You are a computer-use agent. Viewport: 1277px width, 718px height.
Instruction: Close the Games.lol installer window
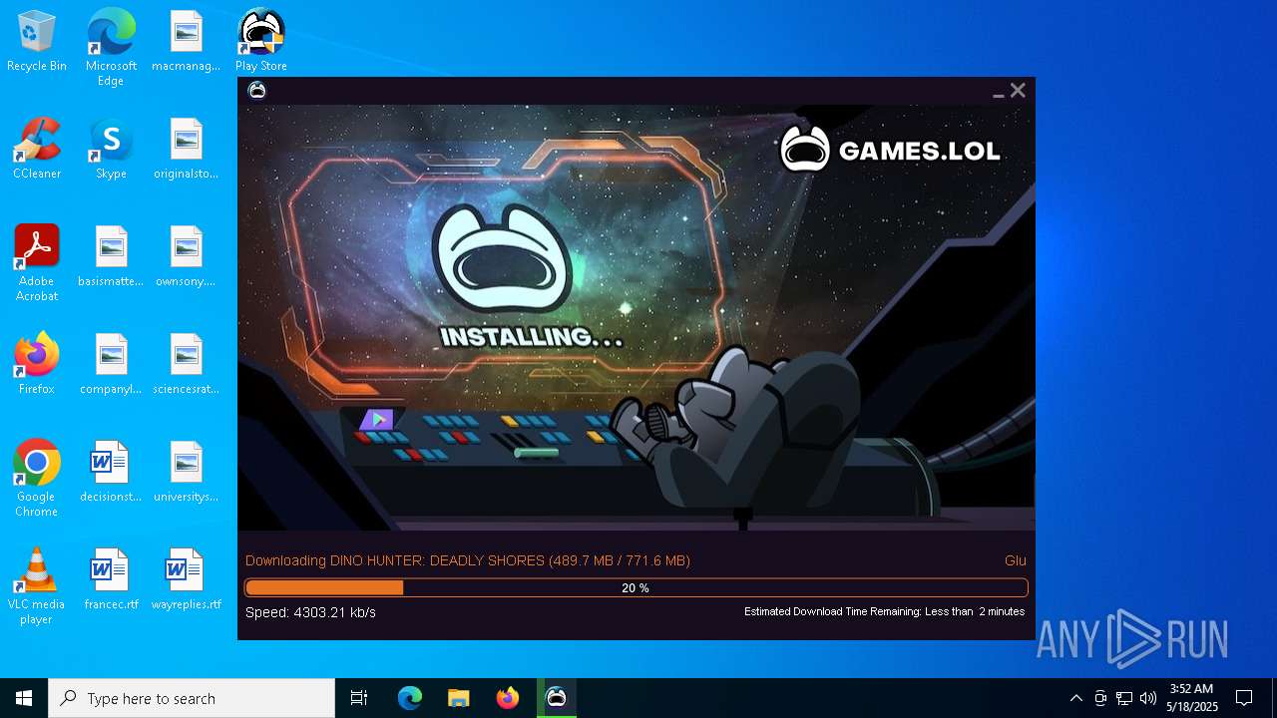tap(1018, 91)
